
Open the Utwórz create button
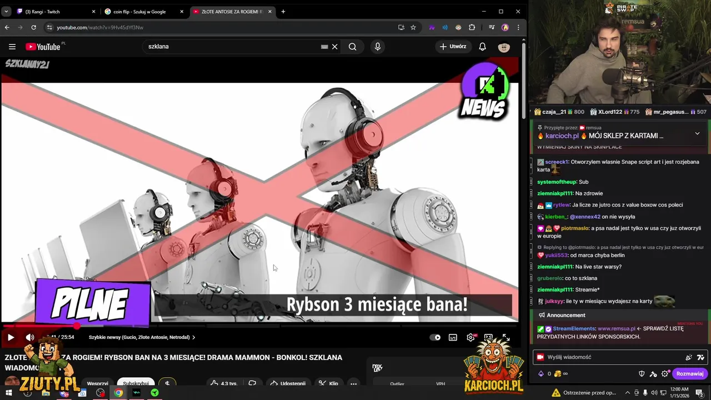pyautogui.click(x=453, y=47)
